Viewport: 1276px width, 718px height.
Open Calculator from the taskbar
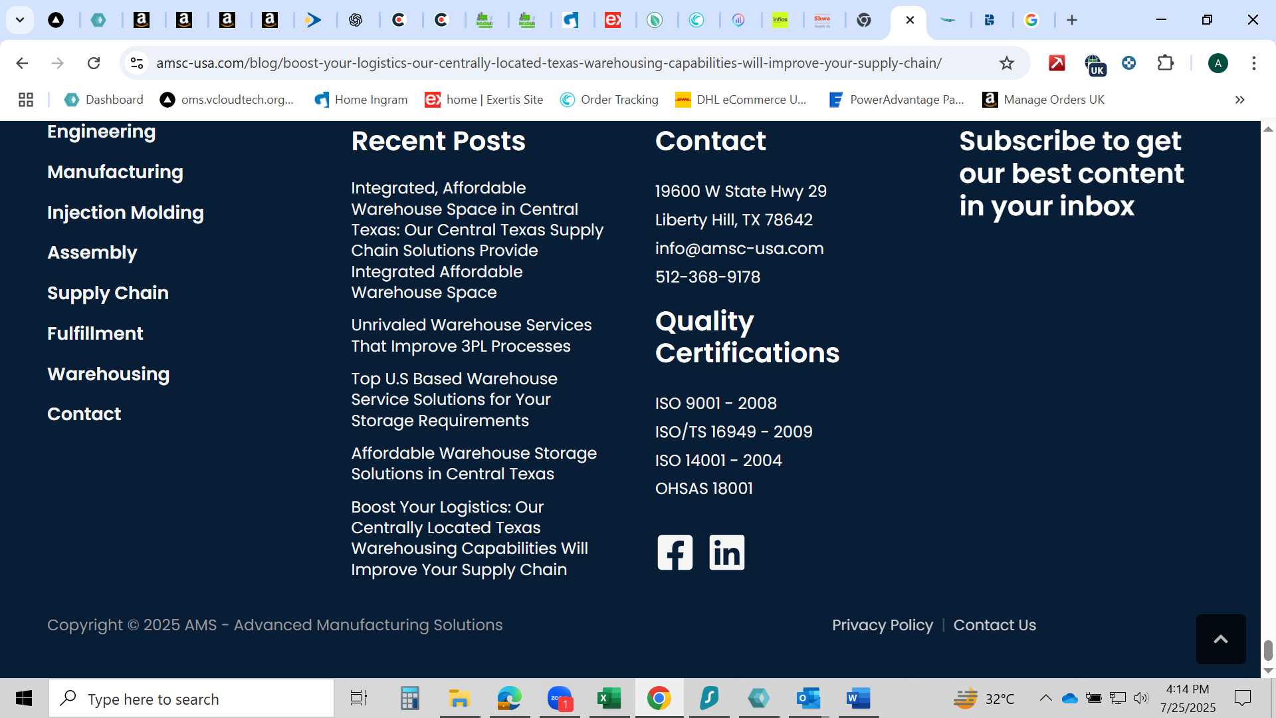(x=409, y=698)
